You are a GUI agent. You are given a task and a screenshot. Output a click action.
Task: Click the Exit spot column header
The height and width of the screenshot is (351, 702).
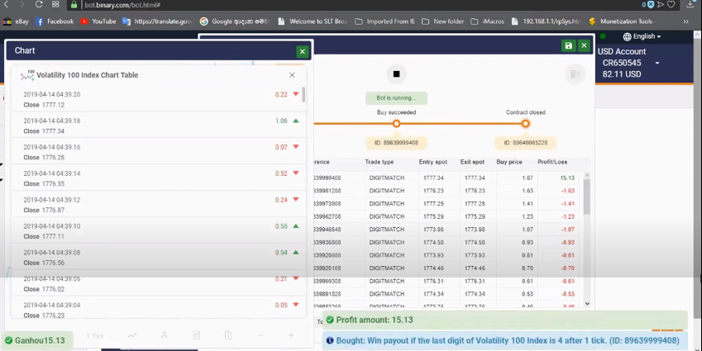coord(472,162)
